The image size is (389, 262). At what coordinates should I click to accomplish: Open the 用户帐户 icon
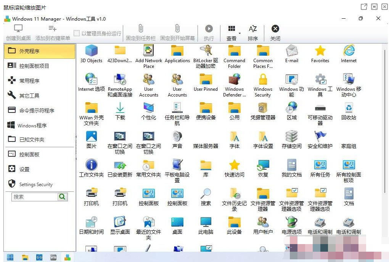pyautogui.click(x=263, y=225)
